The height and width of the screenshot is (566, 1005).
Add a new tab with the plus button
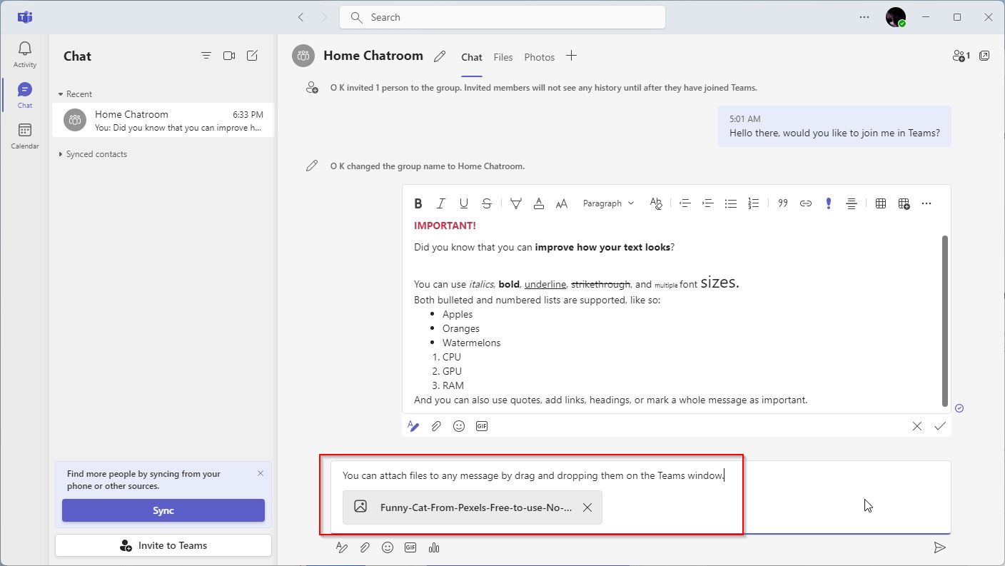(x=571, y=56)
